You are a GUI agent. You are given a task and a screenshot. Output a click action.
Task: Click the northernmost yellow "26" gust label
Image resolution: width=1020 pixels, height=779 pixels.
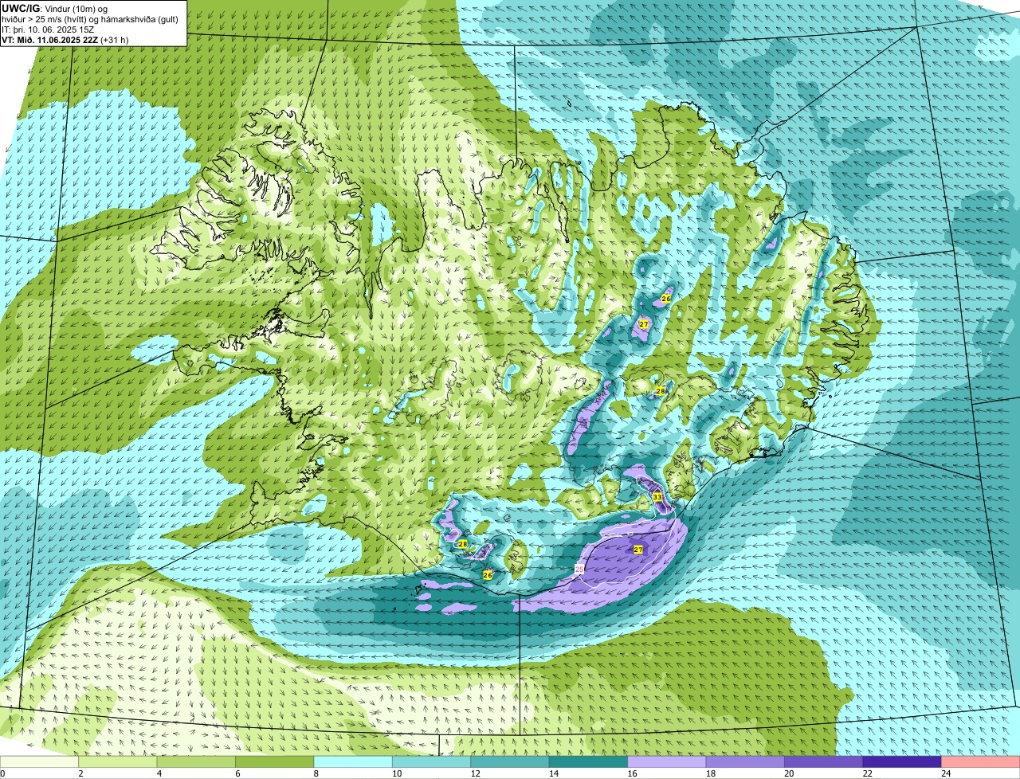(x=666, y=299)
